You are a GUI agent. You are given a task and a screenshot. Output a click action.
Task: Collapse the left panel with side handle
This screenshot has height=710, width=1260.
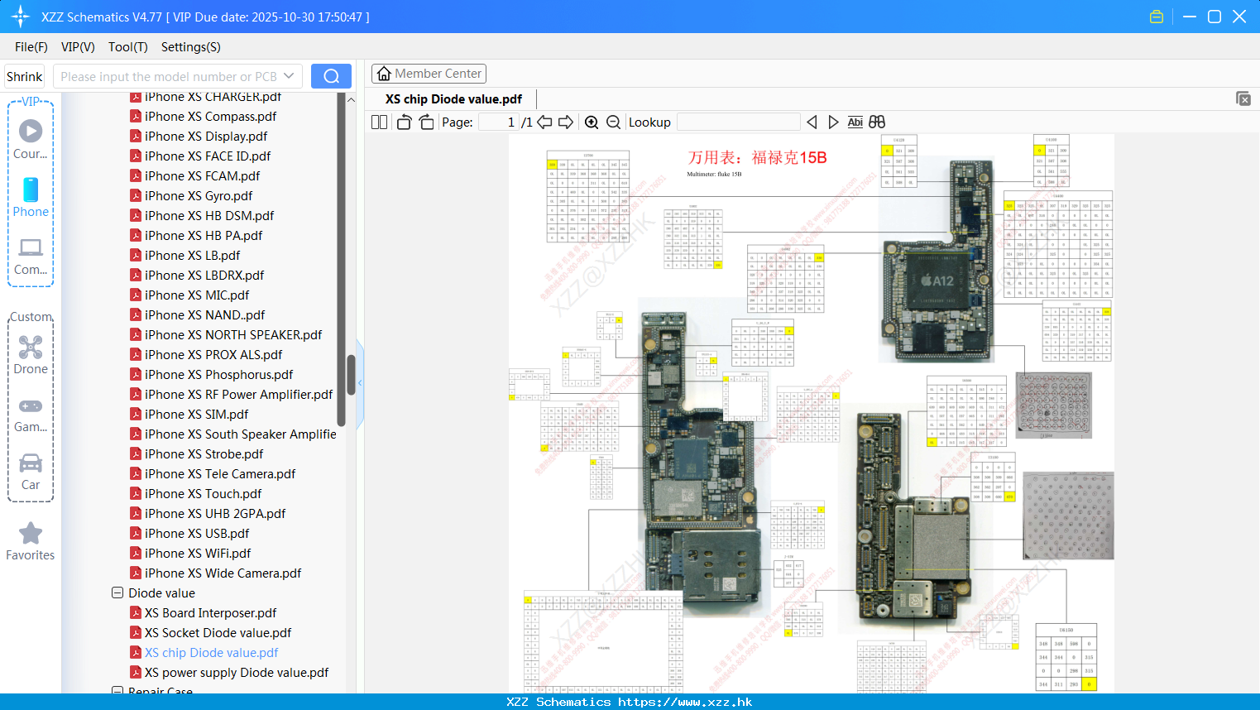click(x=359, y=384)
